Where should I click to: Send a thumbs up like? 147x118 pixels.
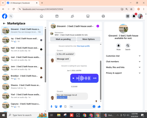point(99,106)
